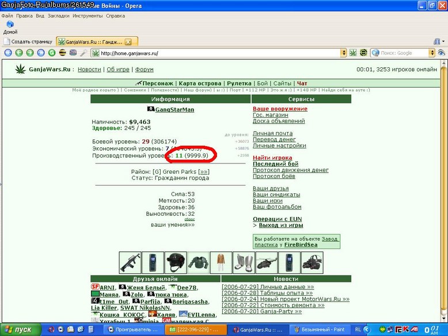Expand hidden system tray icons arrow

[367, 330]
